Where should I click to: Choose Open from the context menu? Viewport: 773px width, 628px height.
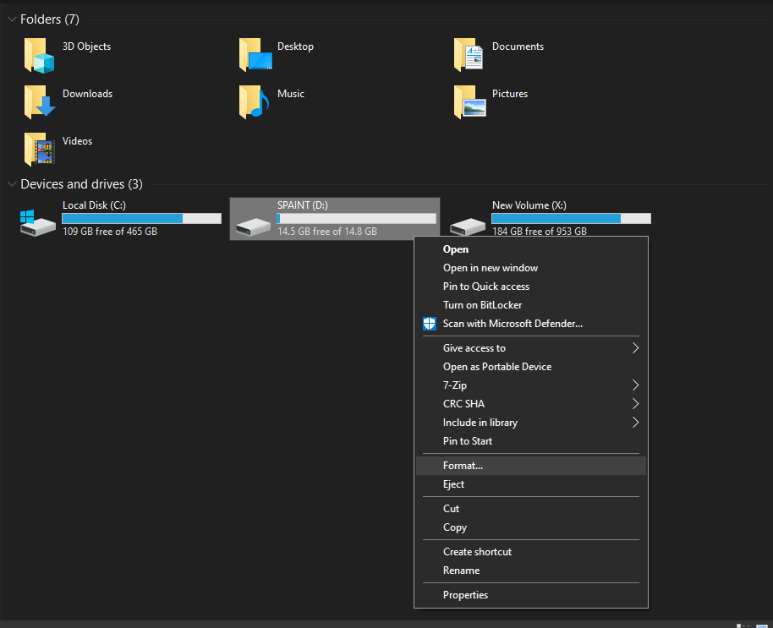531,249
